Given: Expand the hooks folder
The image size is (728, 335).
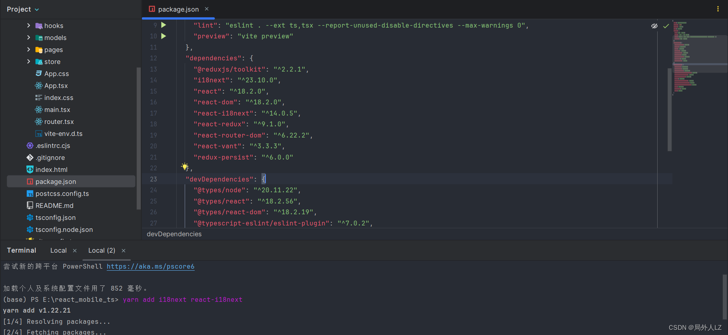Looking at the screenshot, I should pyautogui.click(x=28, y=26).
